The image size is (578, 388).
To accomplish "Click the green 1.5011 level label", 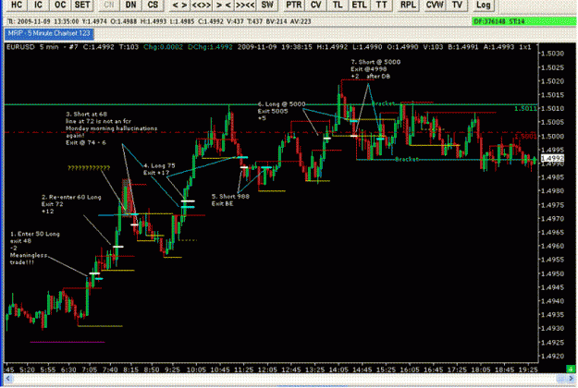I will pos(525,109).
